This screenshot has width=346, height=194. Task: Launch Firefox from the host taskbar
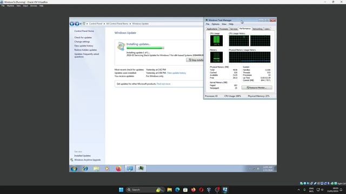coord(194,190)
